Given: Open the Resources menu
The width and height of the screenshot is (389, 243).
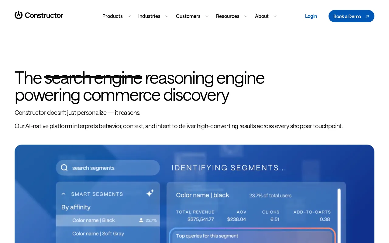Looking at the screenshot, I should tap(228, 16).
